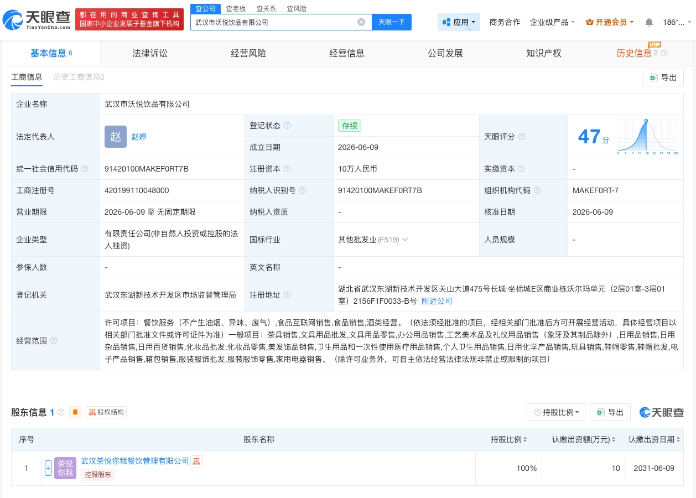Click the help icon beside 历史信息 tab

click(664, 53)
